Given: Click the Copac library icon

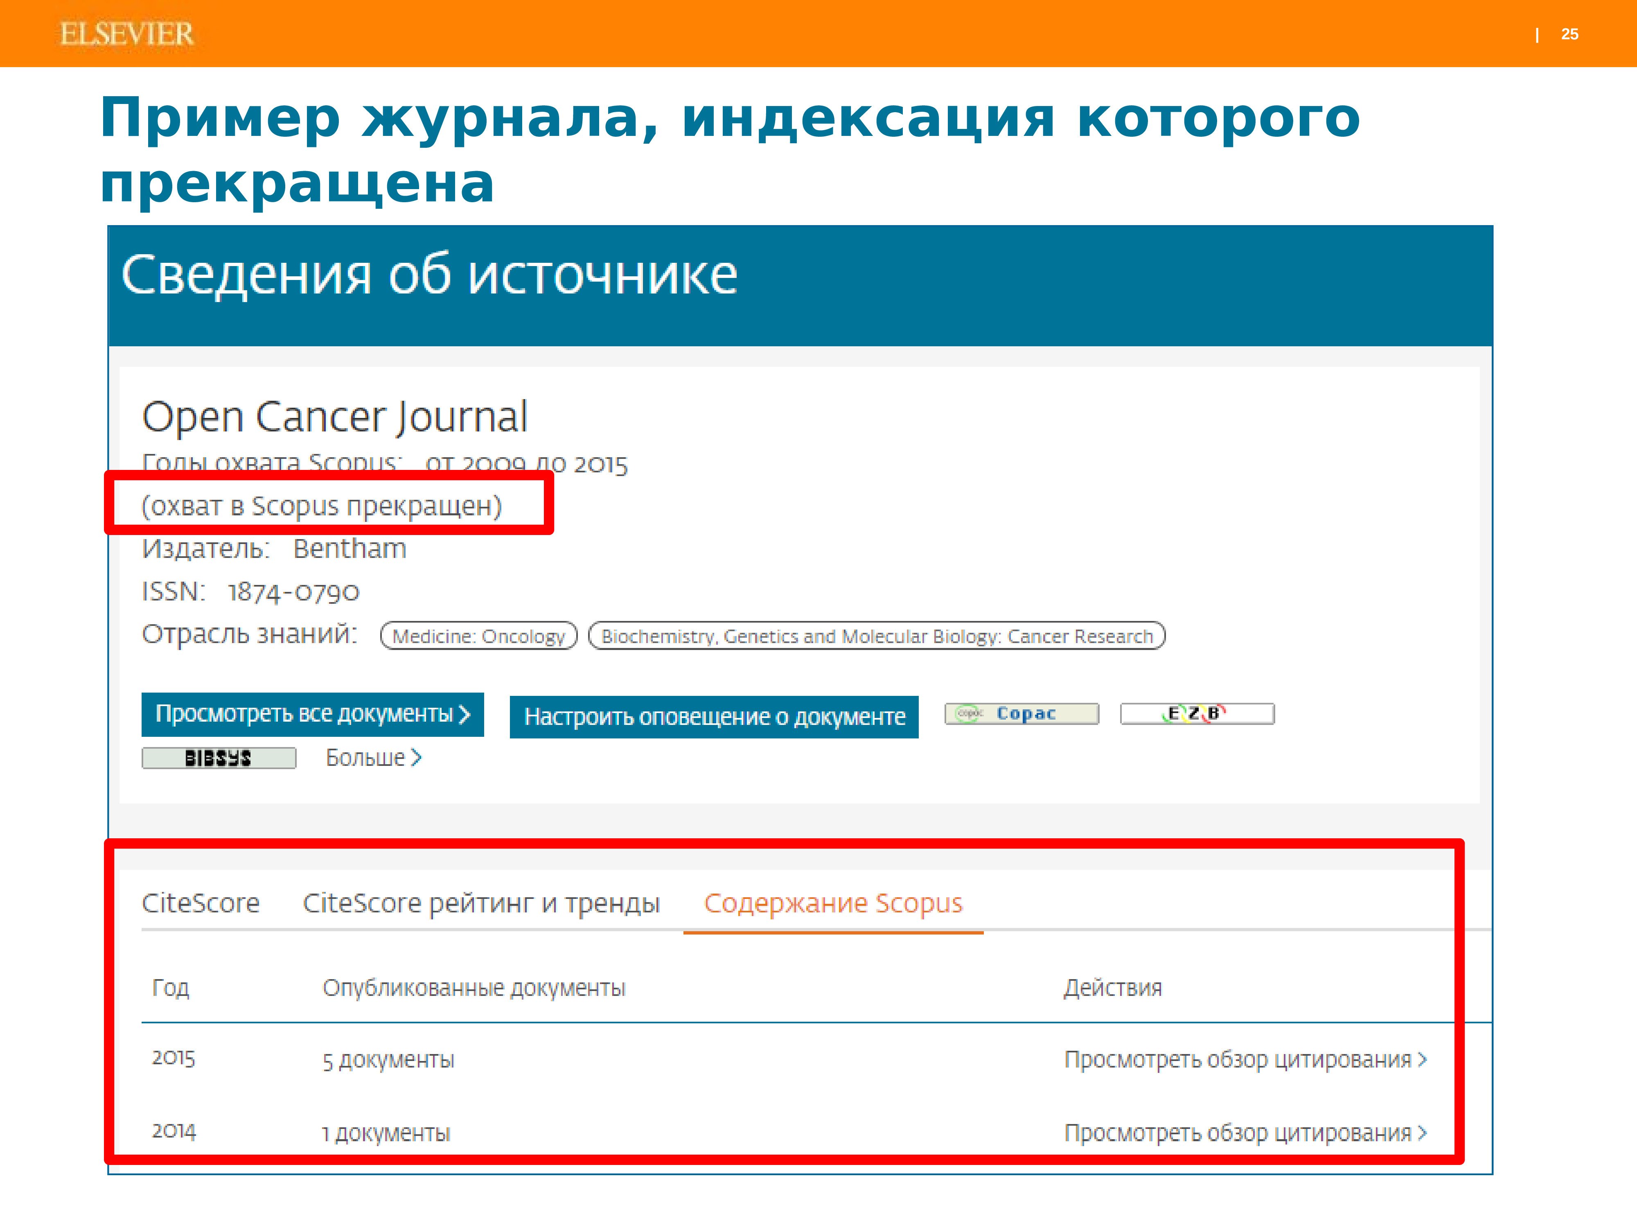Looking at the screenshot, I should (x=1021, y=713).
